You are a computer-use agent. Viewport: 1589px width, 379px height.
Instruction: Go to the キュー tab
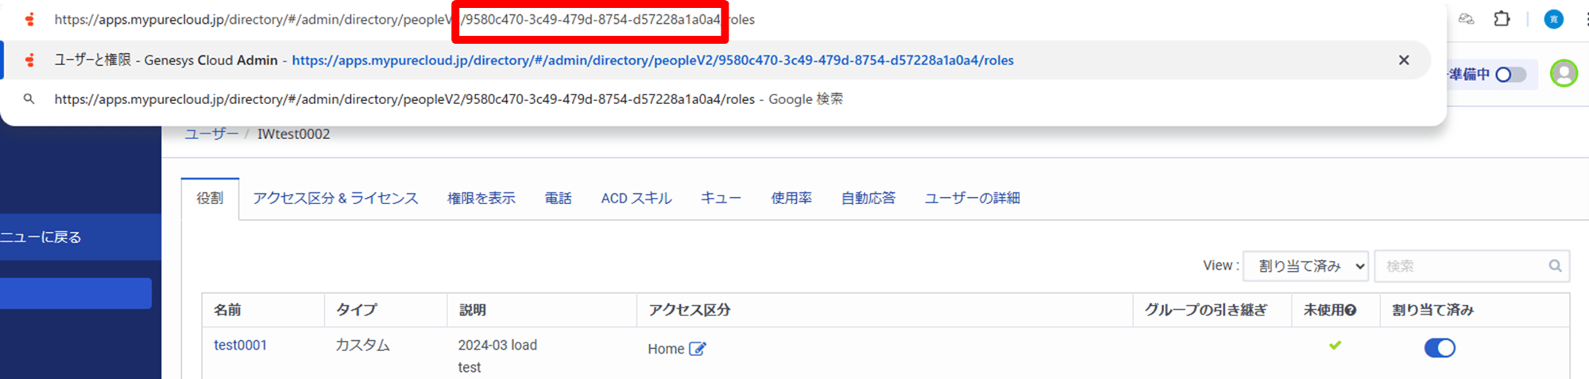pyautogui.click(x=721, y=198)
